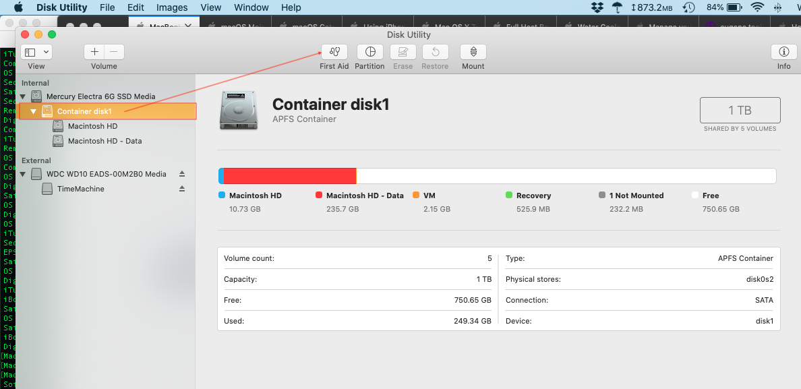Select Macintosh HD - Data volume
The width and height of the screenshot is (801, 389).
(x=105, y=141)
